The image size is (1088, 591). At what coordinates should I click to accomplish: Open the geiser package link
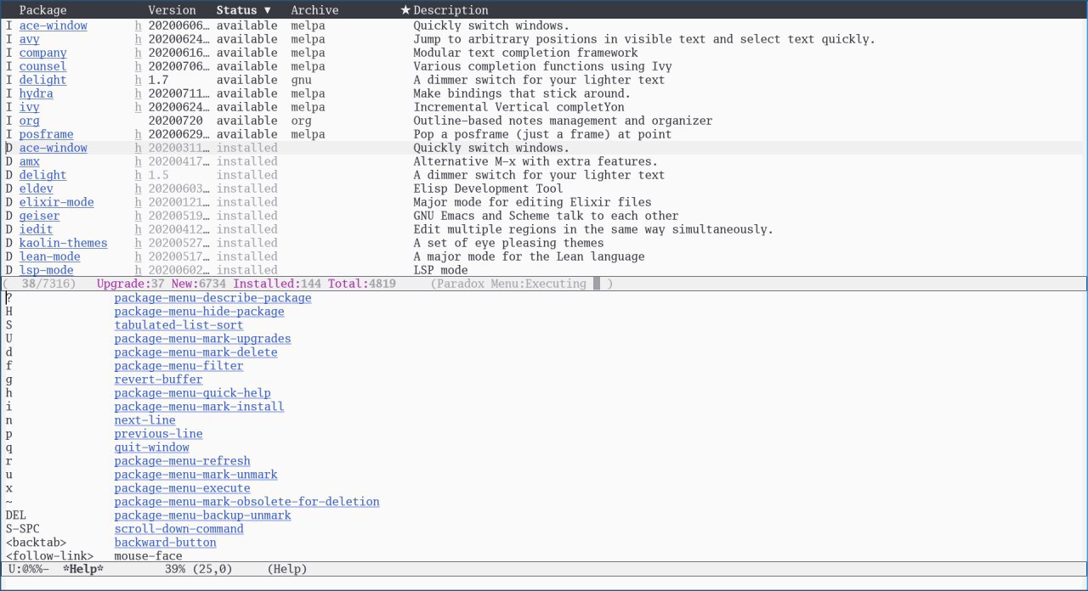click(39, 216)
